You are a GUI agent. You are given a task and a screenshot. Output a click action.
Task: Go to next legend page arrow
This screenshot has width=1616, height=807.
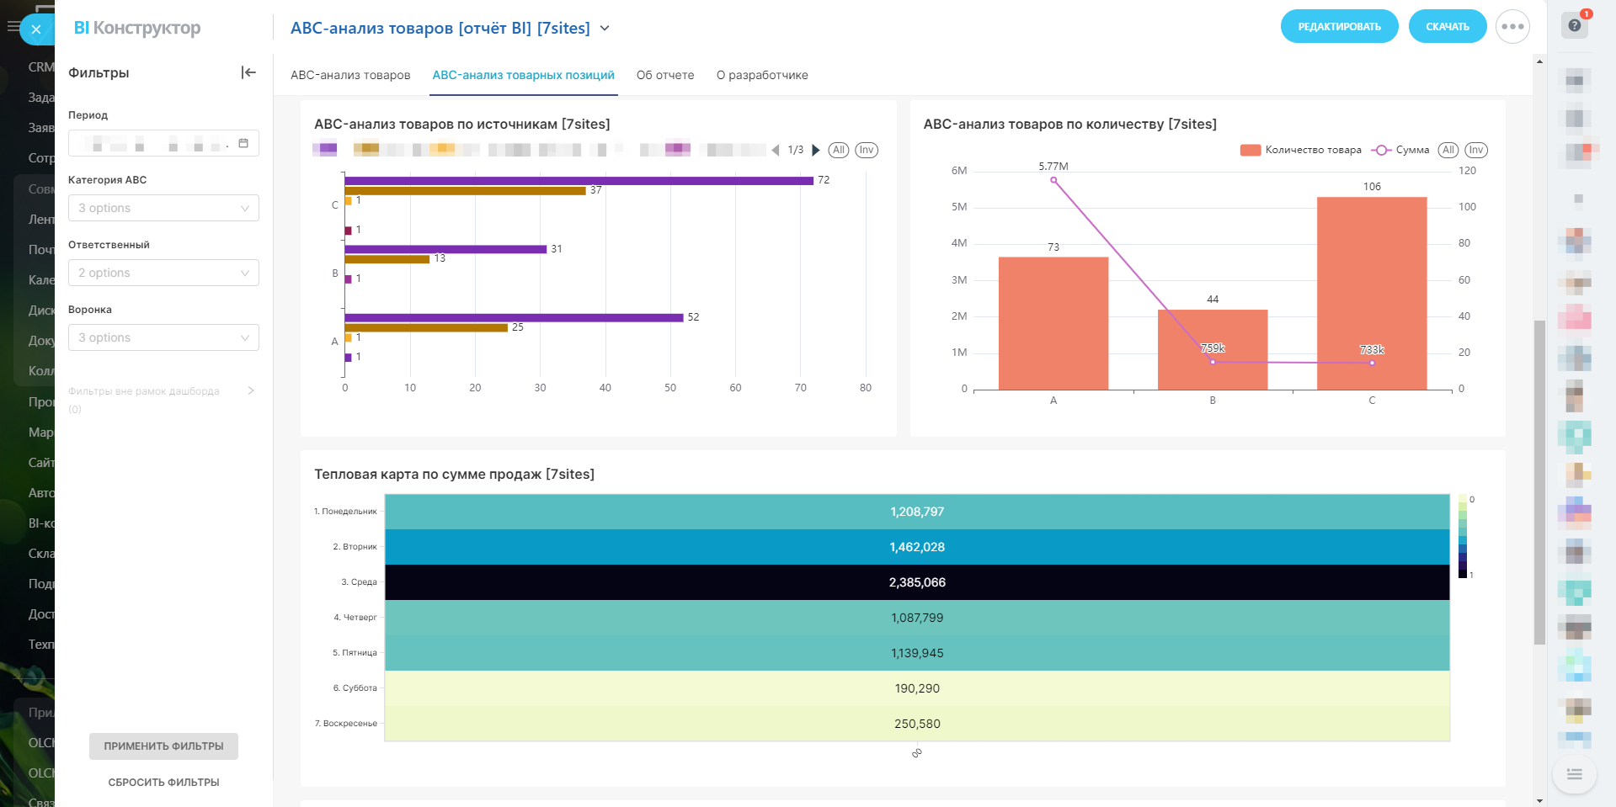tap(815, 151)
